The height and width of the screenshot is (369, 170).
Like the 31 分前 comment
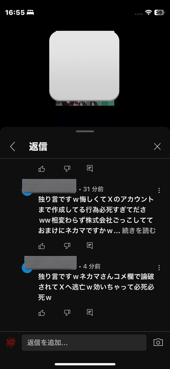coord(42,246)
